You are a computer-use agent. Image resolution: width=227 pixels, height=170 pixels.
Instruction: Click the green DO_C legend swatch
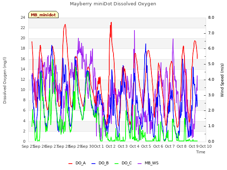pos(117,164)
